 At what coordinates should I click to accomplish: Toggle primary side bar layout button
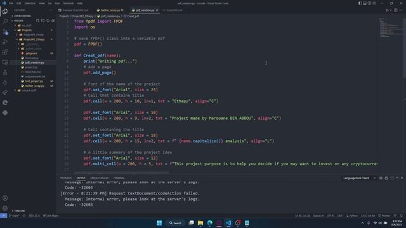pos(360,3)
